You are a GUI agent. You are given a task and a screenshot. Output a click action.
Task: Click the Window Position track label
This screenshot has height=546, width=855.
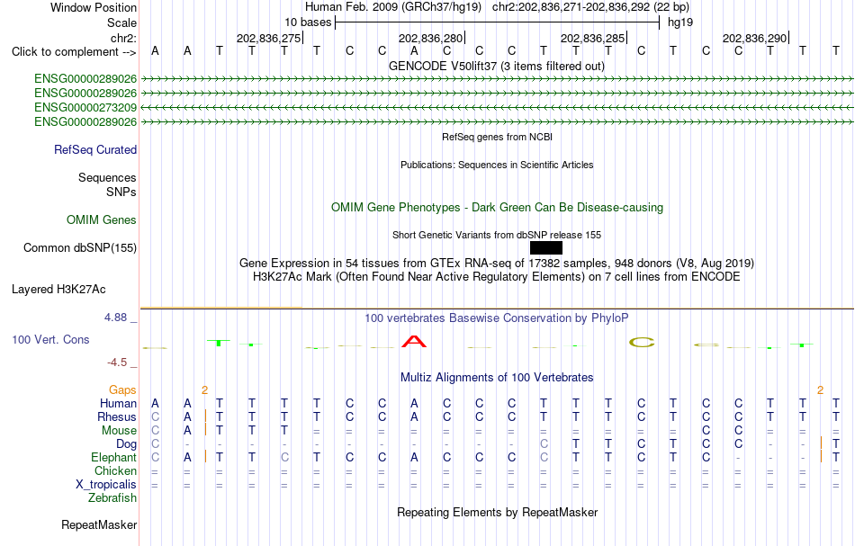(94, 7)
